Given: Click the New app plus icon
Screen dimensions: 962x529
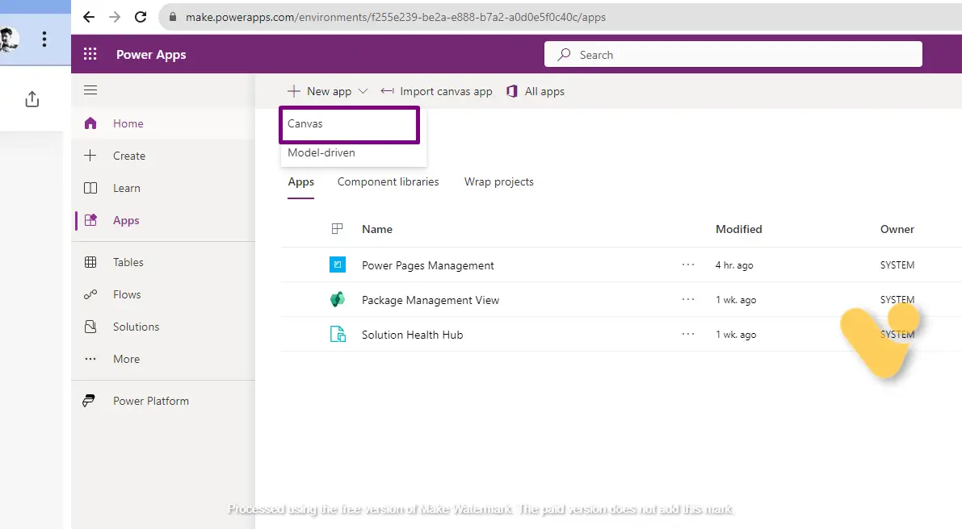Looking at the screenshot, I should click(x=294, y=91).
